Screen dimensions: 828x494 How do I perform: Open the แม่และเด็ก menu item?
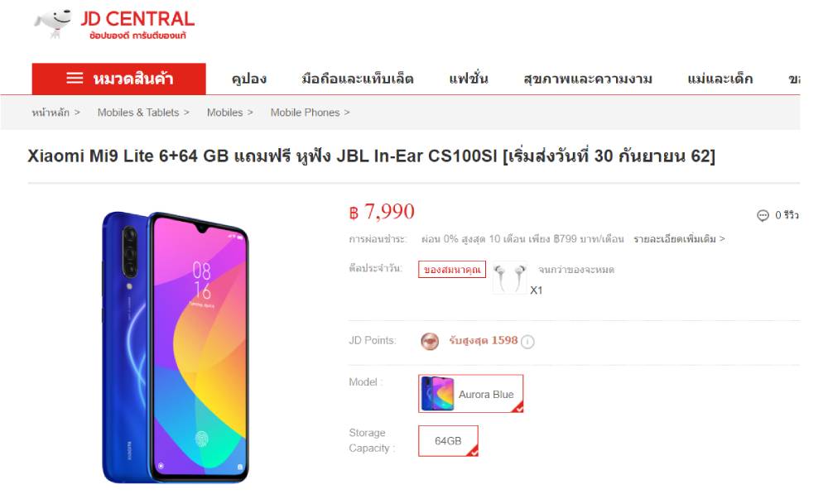[x=720, y=79]
